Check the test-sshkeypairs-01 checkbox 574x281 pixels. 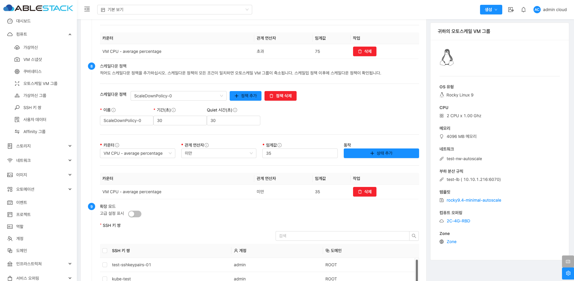pos(105,265)
